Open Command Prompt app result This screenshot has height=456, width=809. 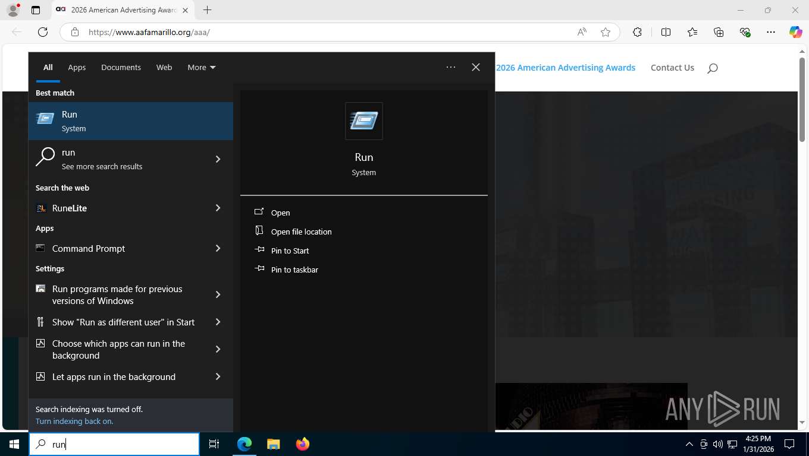117,248
